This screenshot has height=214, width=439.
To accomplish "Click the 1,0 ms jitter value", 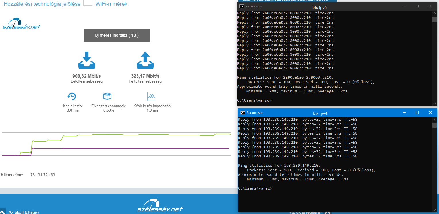I will (152, 110).
